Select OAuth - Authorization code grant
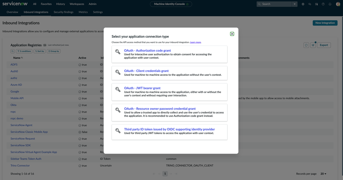343x180 pixels. click(169, 54)
